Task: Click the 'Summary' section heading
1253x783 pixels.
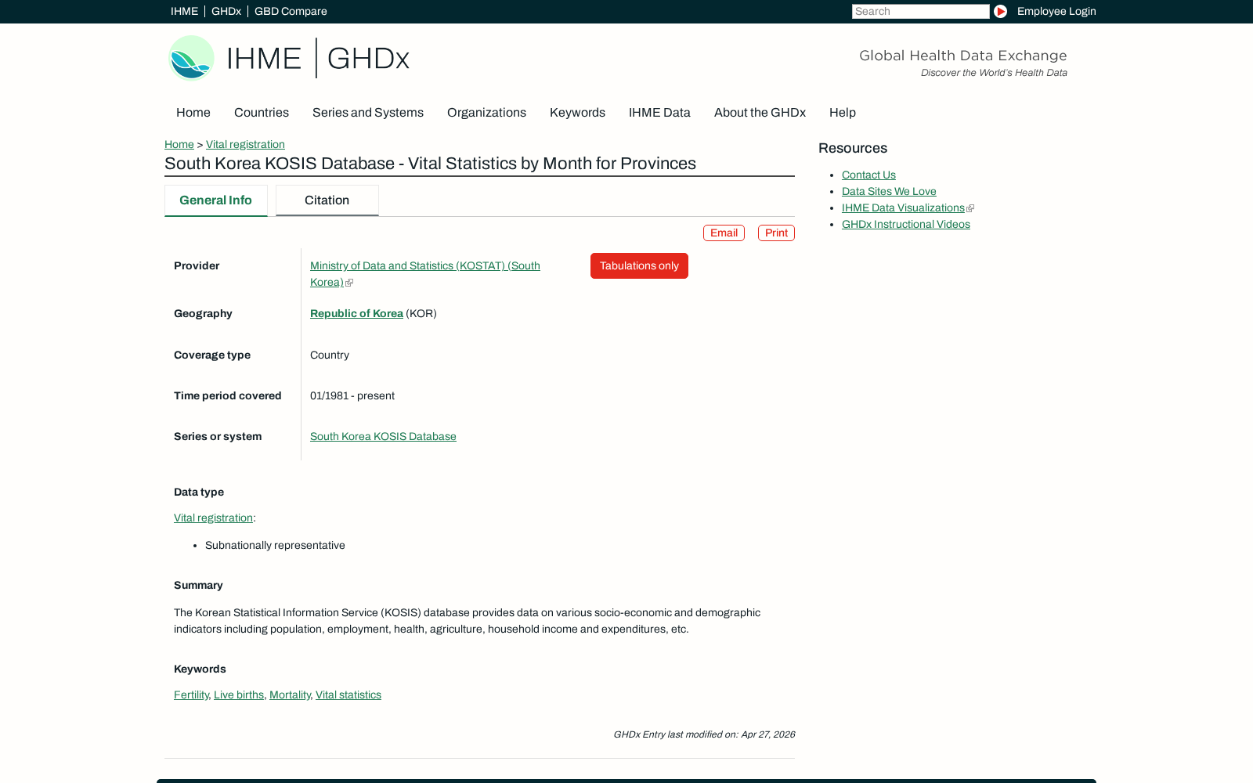Action: pyautogui.click(x=198, y=586)
